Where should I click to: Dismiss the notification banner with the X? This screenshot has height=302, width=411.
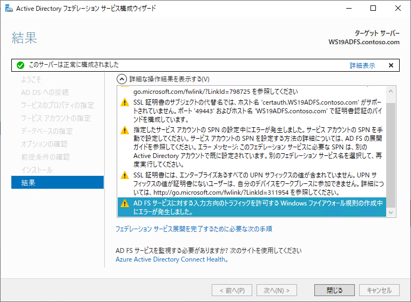click(x=391, y=65)
